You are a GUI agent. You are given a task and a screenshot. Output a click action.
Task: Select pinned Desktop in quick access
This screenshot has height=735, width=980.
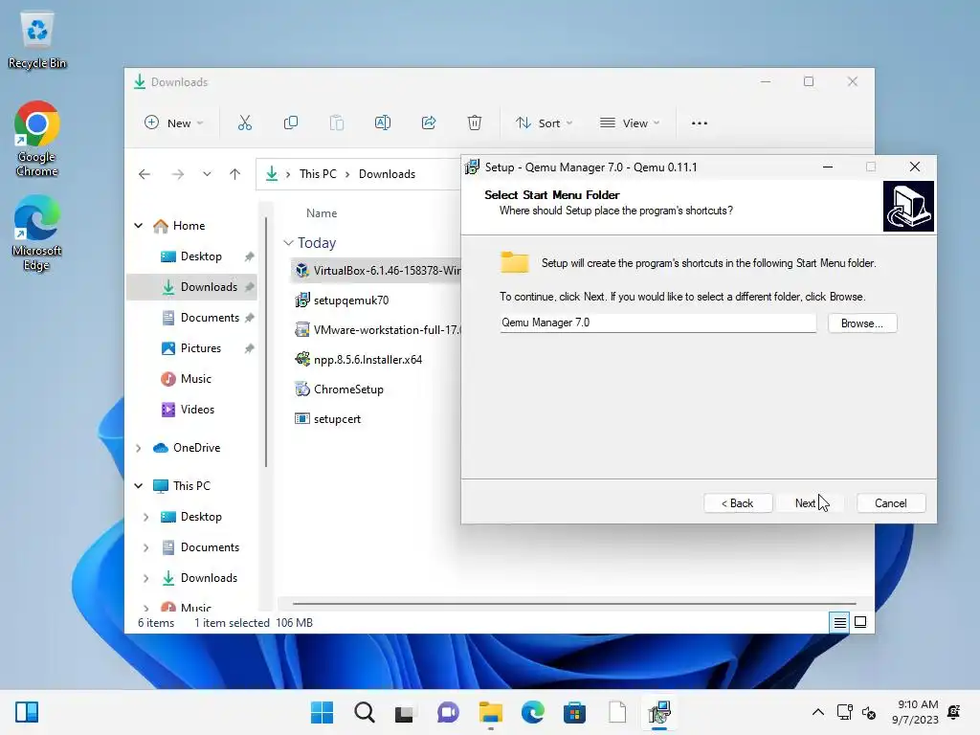(x=201, y=256)
